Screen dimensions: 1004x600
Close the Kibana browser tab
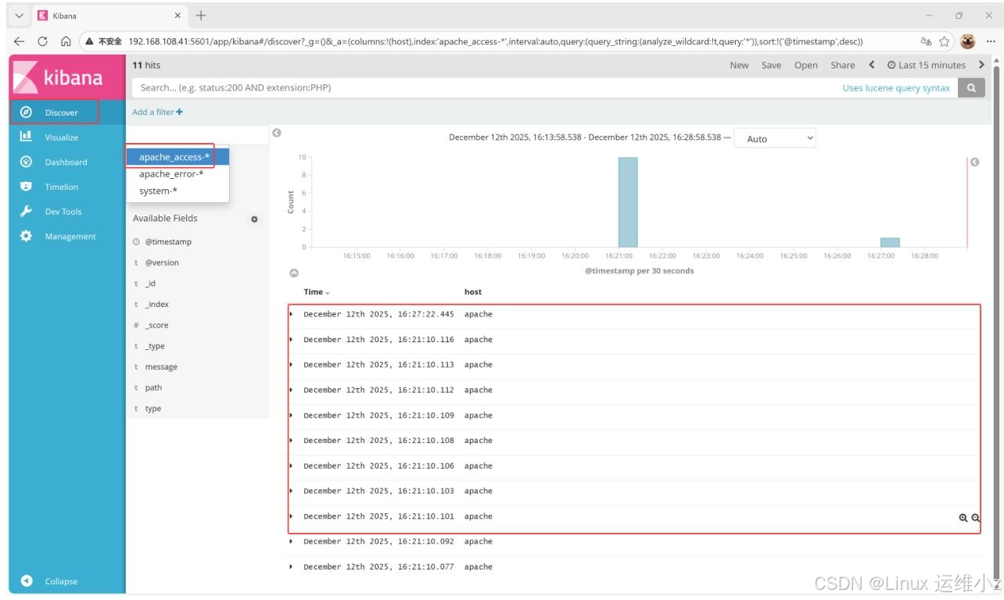tap(177, 15)
